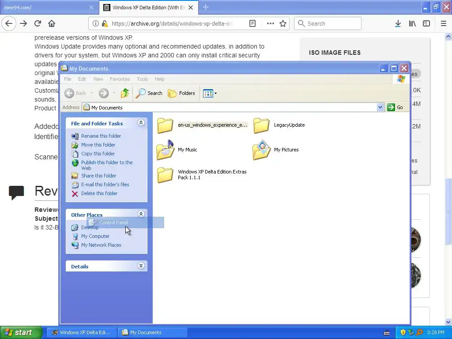Open the View menu in My Documents
Image resolution: width=452 pixels, height=339 pixels.
coord(98,79)
